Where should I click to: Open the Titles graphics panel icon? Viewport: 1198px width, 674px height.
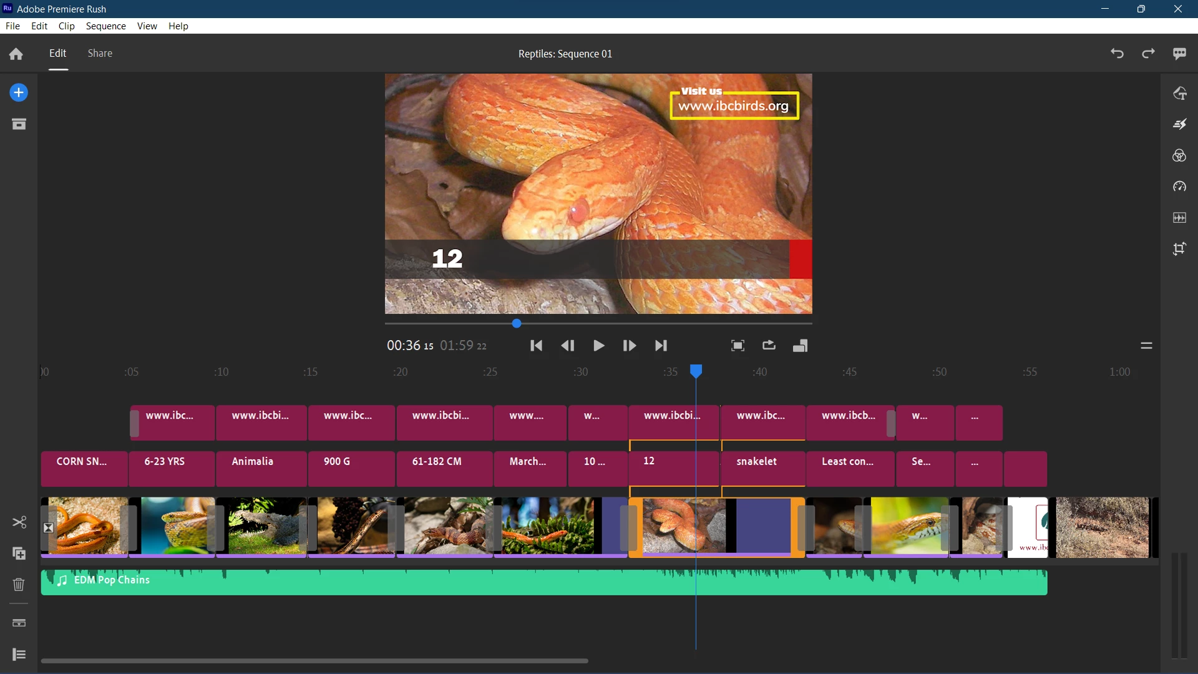coord(1179,93)
